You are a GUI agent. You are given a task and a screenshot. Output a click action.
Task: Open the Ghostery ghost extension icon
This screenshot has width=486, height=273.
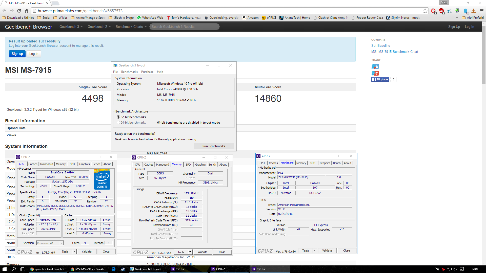click(x=466, y=11)
